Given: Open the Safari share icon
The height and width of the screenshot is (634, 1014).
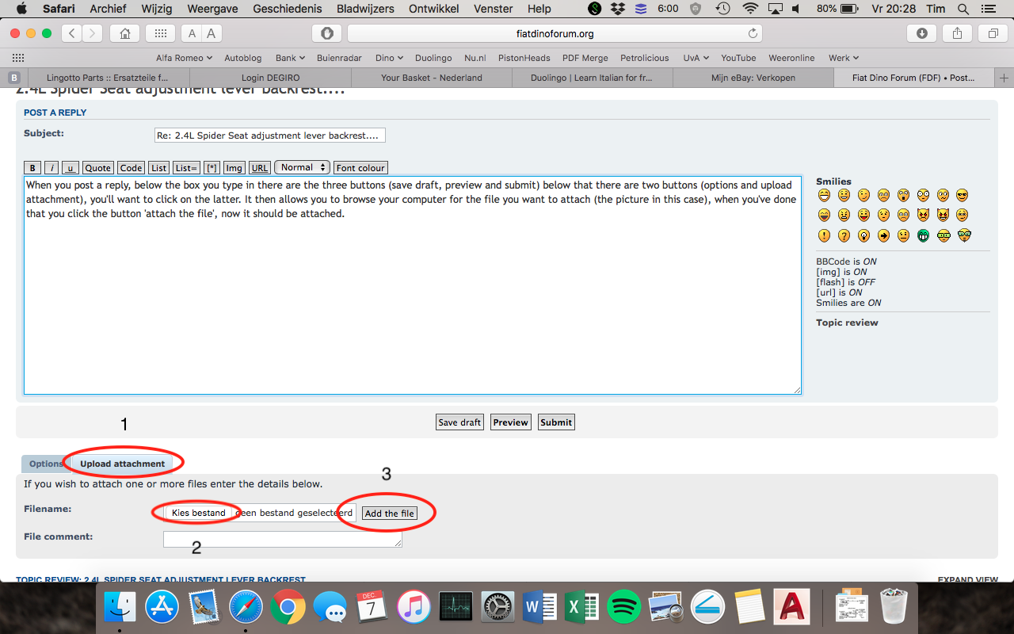Looking at the screenshot, I should [x=957, y=33].
